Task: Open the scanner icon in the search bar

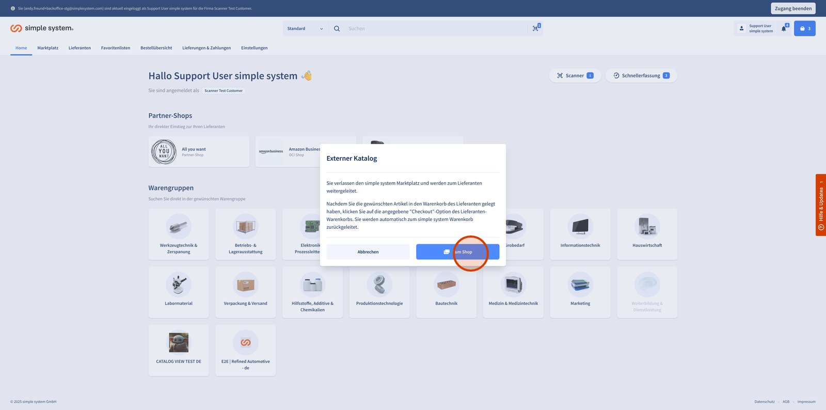Action: click(x=536, y=28)
